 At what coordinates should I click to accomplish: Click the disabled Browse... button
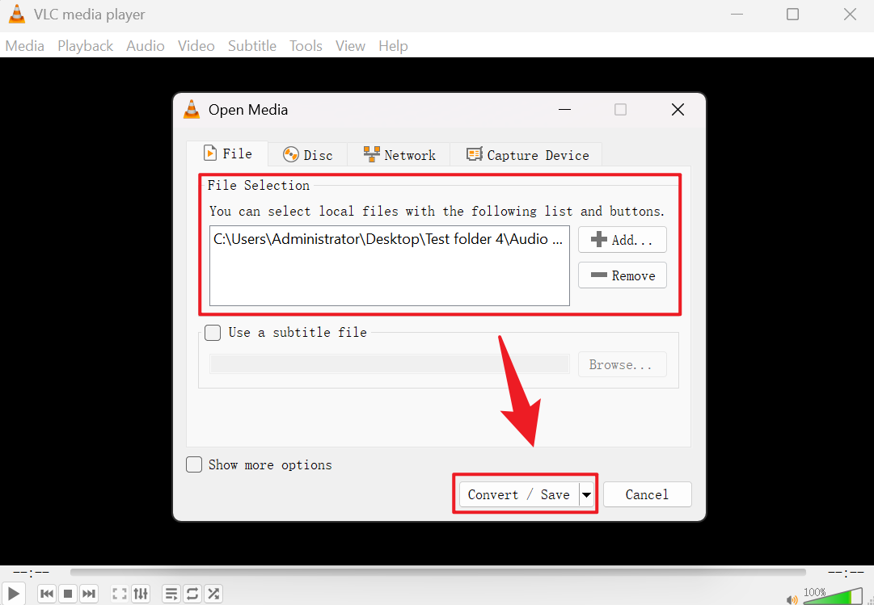coord(622,364)
